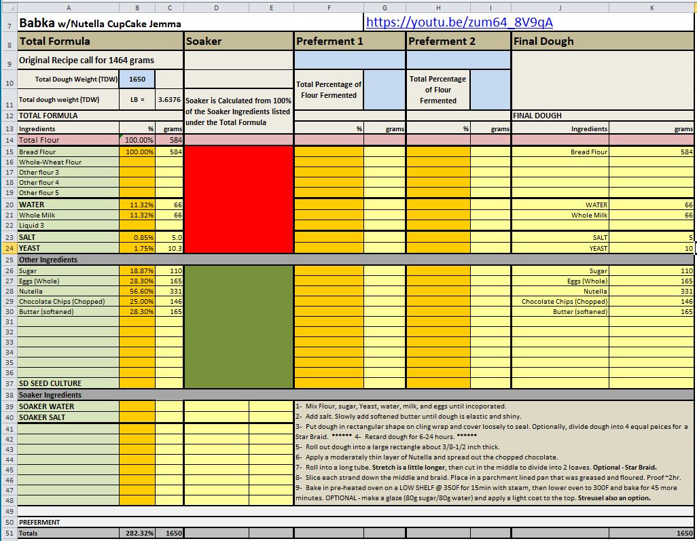Select the column A header
This screenshot has width=697, height=541.
tap(68, 7)
